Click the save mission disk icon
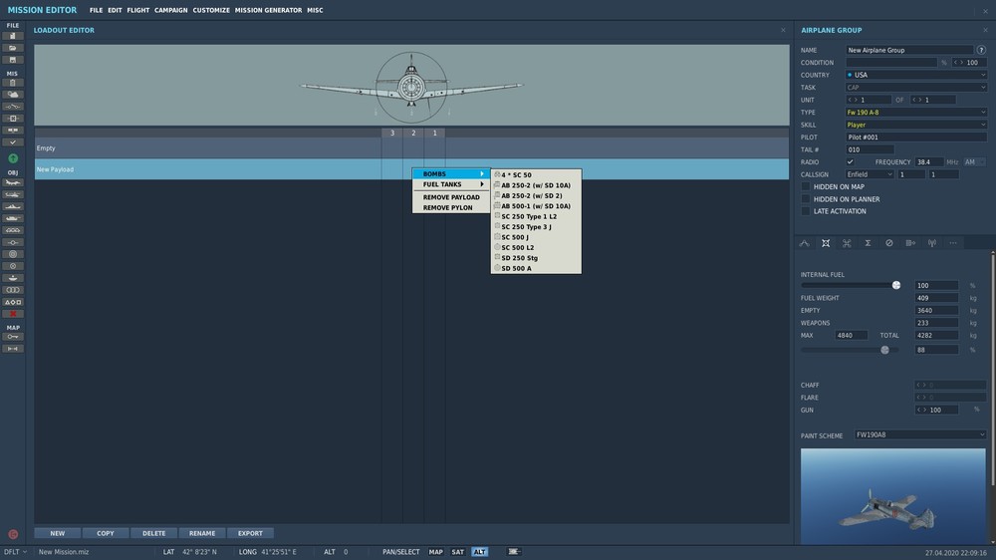Image resolution: width=996 pixels, height=560 pixels. click(x=13, y=60)
